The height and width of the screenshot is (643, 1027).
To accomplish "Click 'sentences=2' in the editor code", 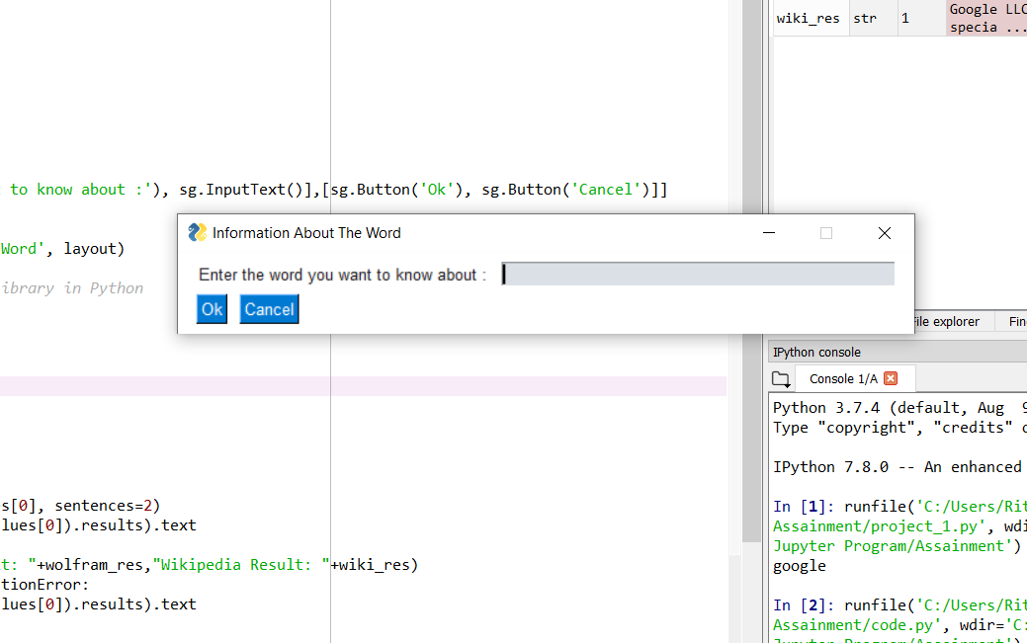I will (103, 506).
